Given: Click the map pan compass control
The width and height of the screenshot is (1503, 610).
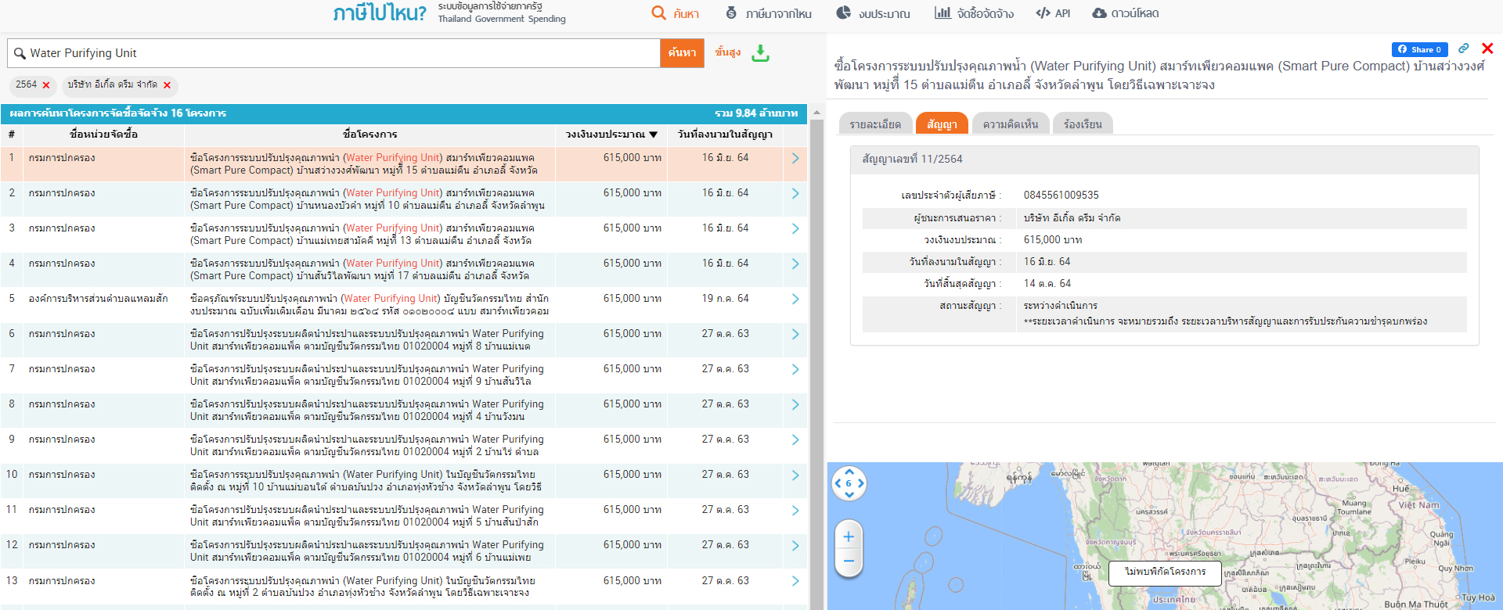Looking at the screenshot, I should pyautogui.click(x=849, y=483).
